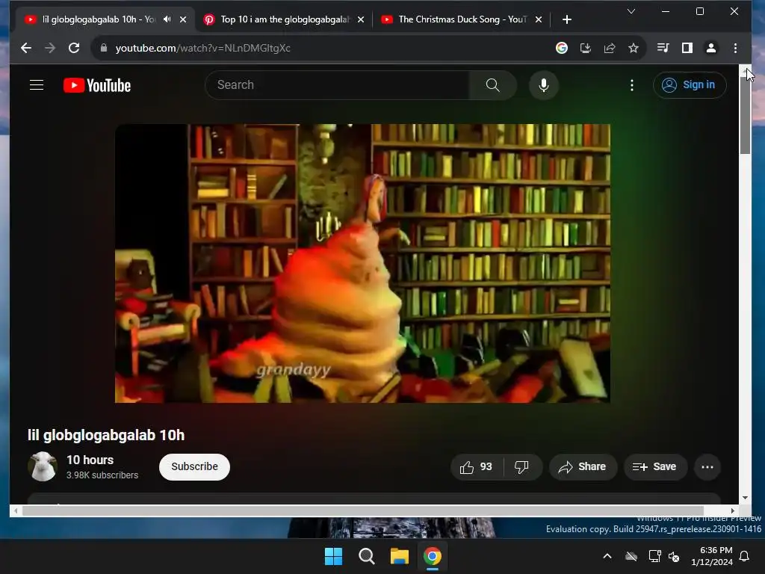
Task: Reload the YouTube page
Action: 74,48
